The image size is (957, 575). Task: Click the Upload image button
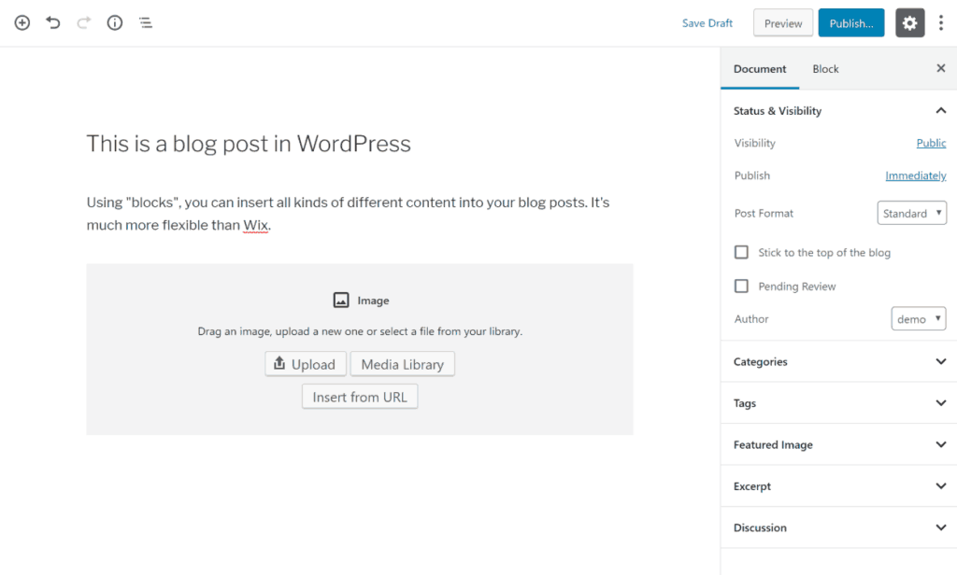pos(306,364)
